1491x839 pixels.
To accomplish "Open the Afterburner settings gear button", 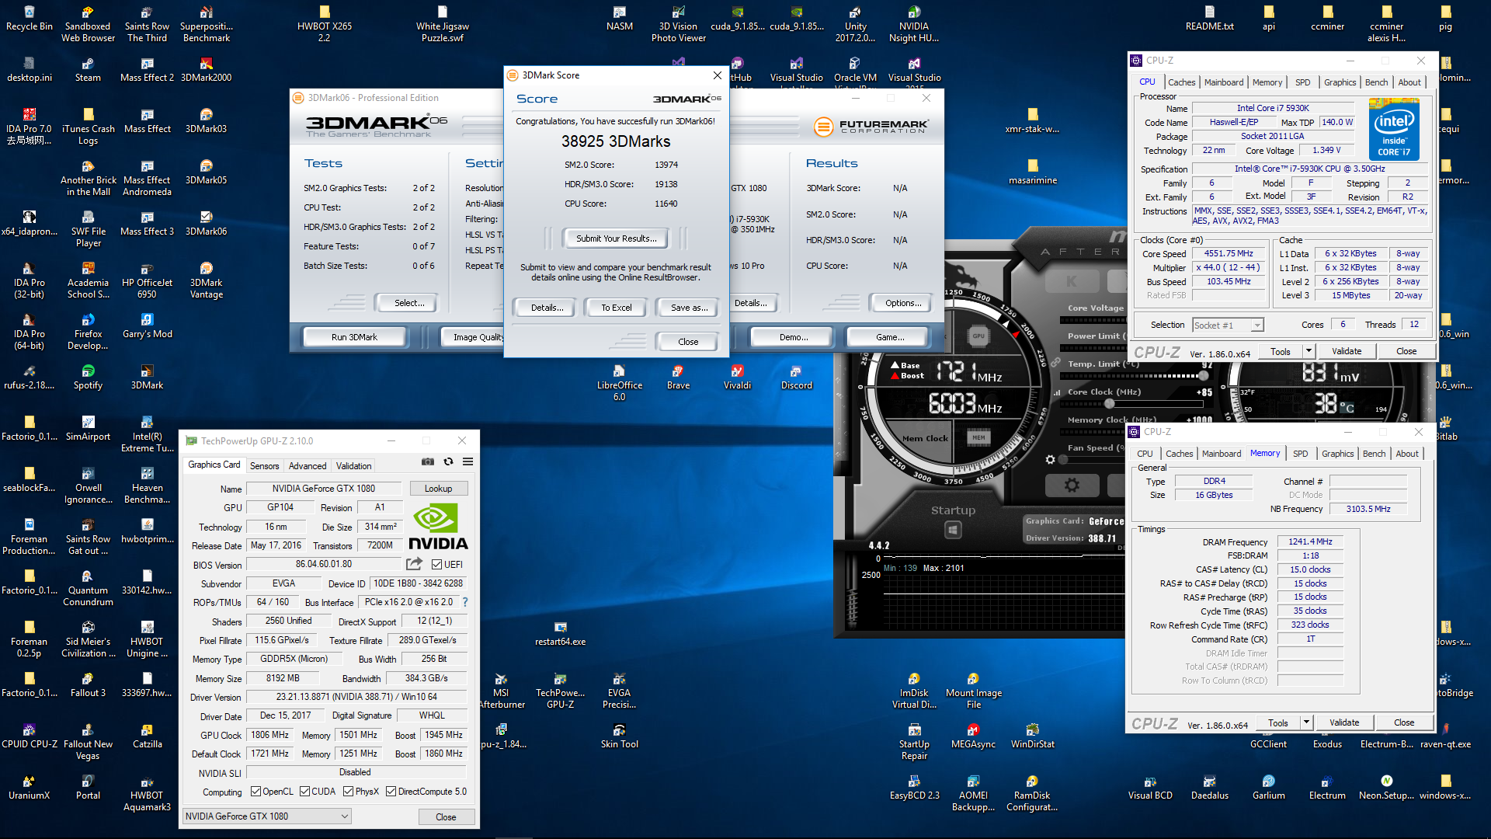I will click(1072, 486).
